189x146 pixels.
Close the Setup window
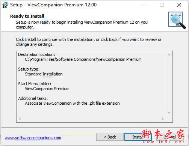[179, 5]
